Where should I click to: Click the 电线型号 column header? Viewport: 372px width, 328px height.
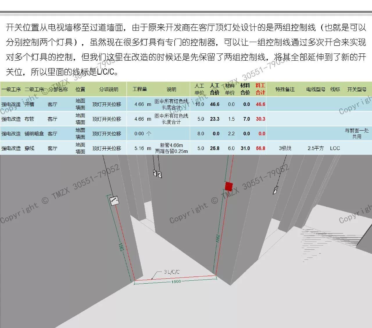tap(316, 89)
